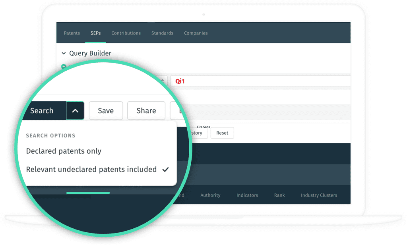407x245 pixels.
Task: Click the Industry Clusters column header
Action: click(319, 195)
